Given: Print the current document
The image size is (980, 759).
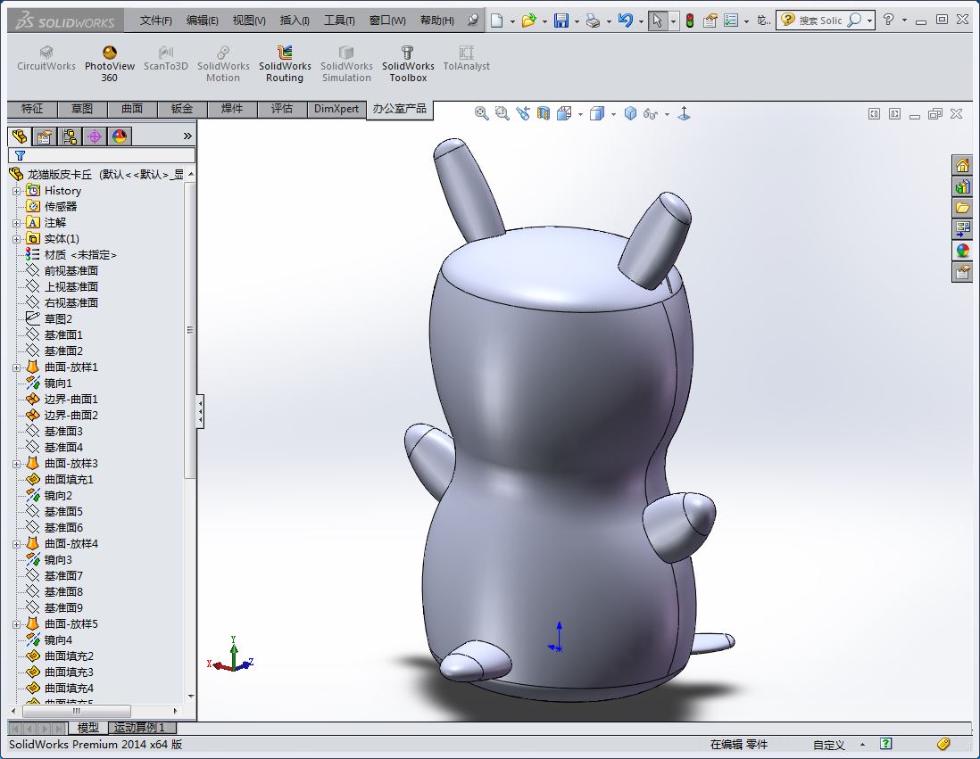Looking at the screenshot, I should click(x=593, y=21).
